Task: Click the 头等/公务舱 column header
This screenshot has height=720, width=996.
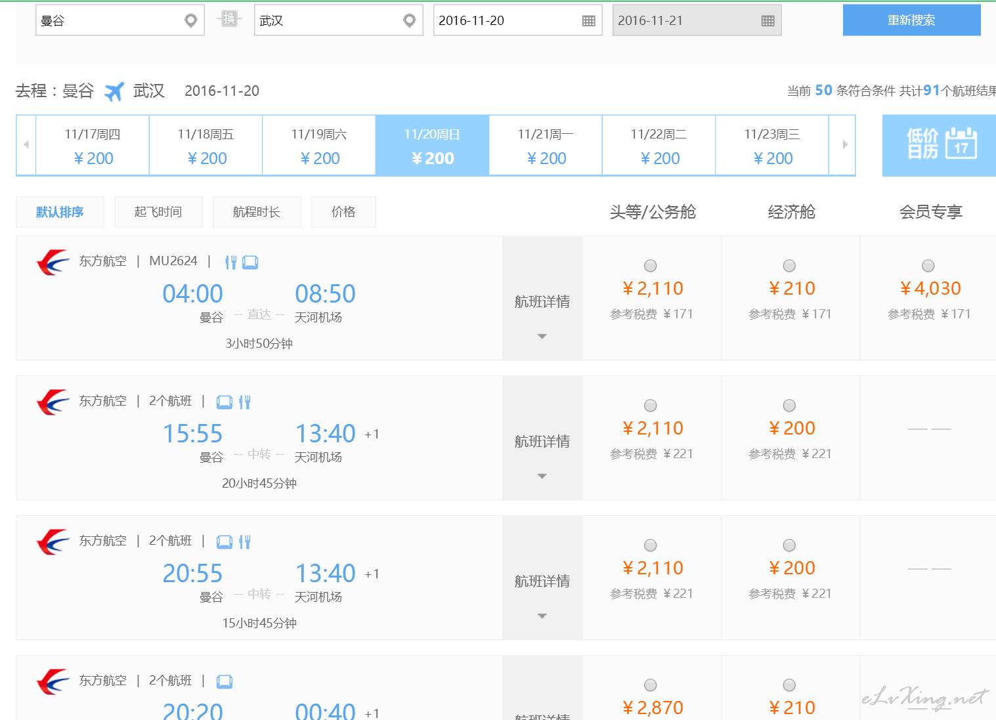Action: (x=653, y=212)
